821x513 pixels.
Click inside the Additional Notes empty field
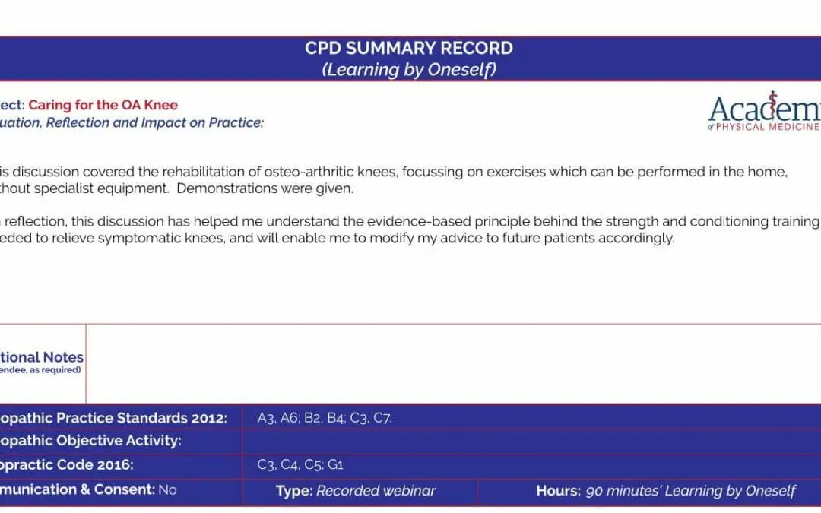click(x=453, y=364)
